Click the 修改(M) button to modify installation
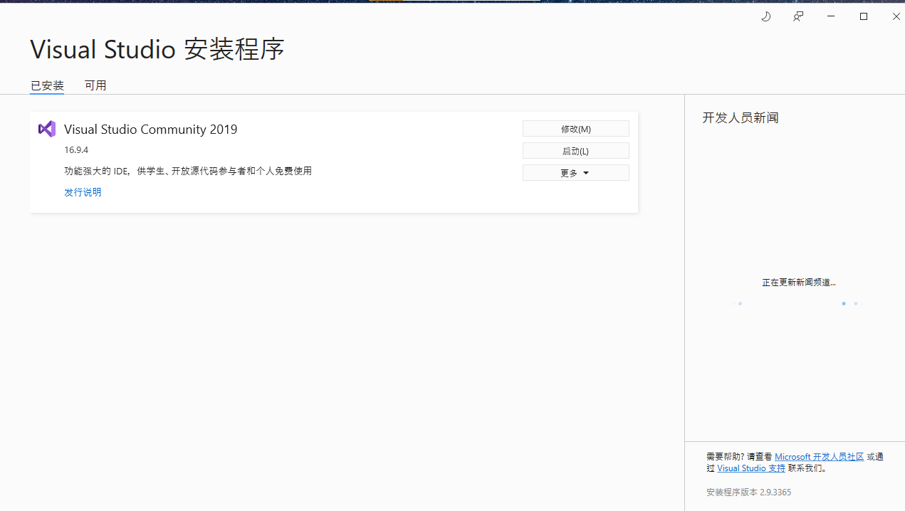The width and height of the screenshot is (905, 511). (575, 128)
